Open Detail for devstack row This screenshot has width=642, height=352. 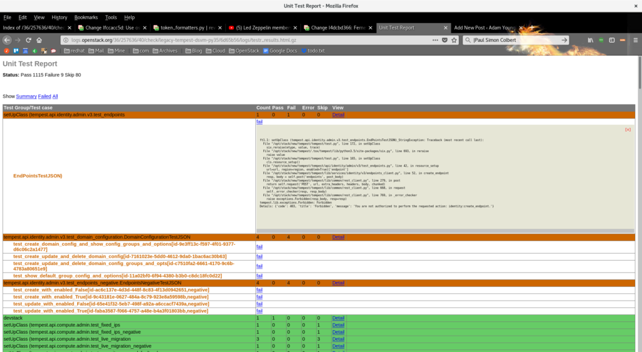[338, 318]
